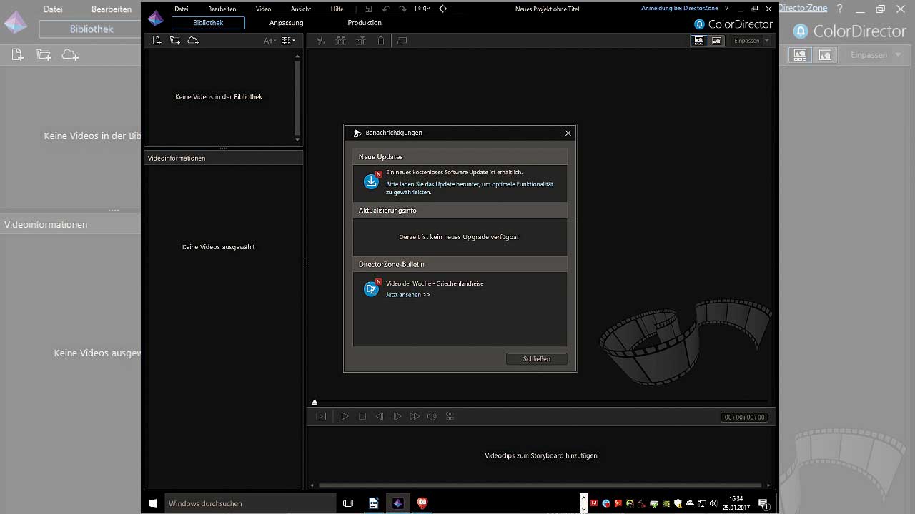Open the library thumbnail view dropdown
This screenshot has width=915, height=514.
tap(288, 41)
